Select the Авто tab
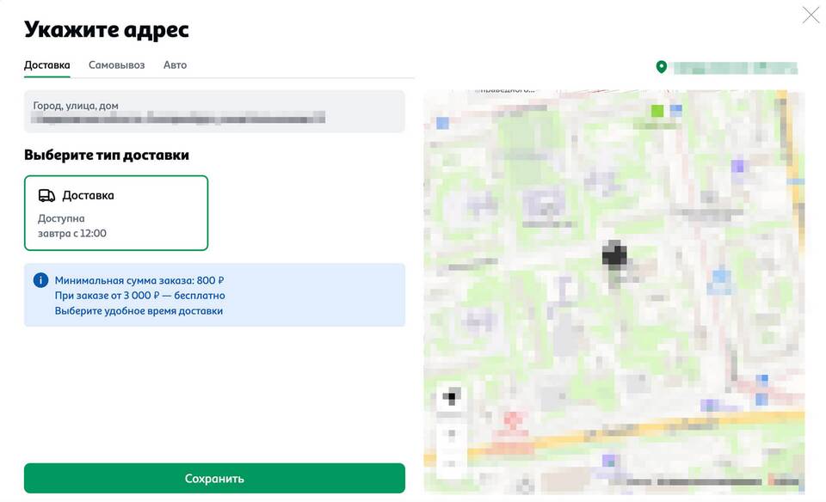Image resolution: width=826 pixels, height=502 pixels. pyautogui.click(x=175, y=65)
